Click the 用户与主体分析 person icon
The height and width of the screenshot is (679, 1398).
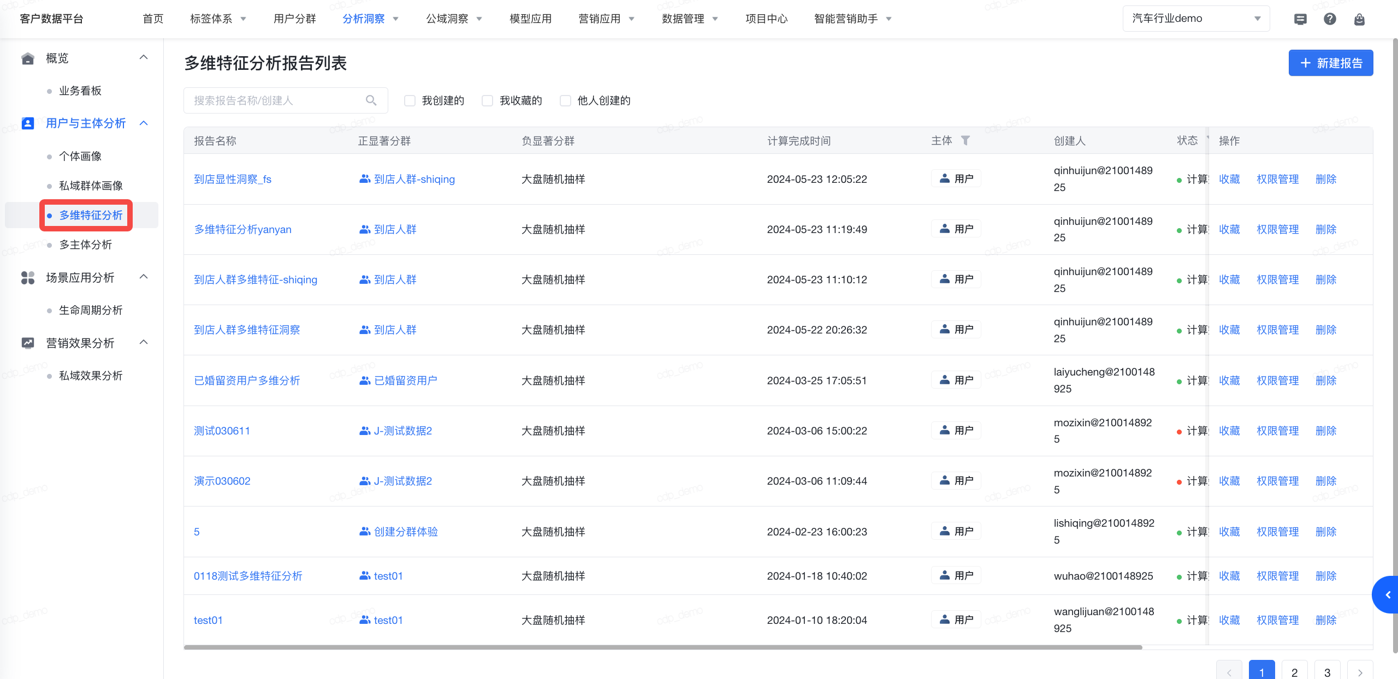[28, 123]
